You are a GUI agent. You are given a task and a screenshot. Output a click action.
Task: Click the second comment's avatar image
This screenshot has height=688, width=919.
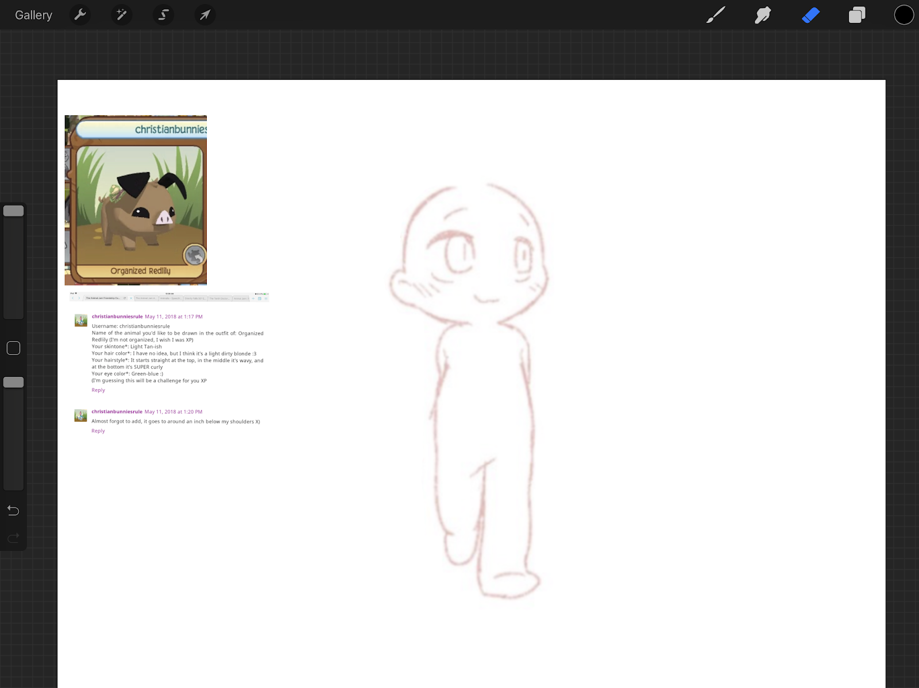81,415
